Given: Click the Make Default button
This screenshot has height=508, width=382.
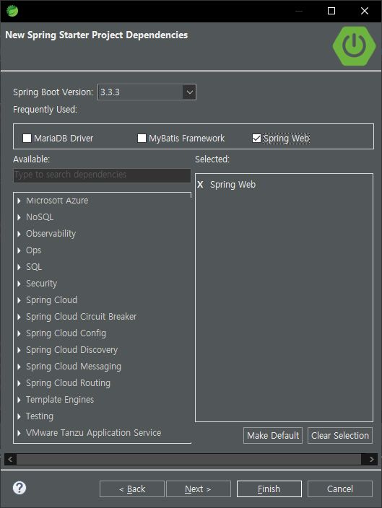Looking at the screenshot, I should [x=273, y=435].
